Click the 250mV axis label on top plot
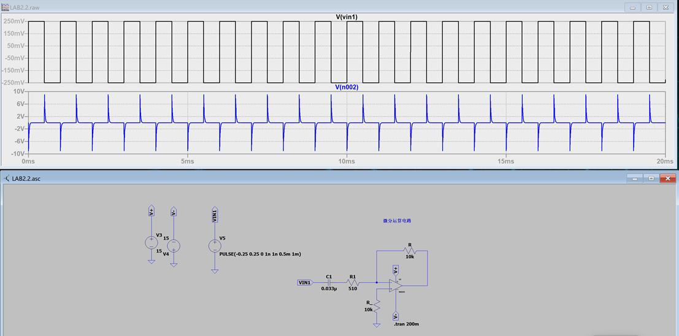Image resolution: width=679 pixels, height=336 pixels. (13, 22)
